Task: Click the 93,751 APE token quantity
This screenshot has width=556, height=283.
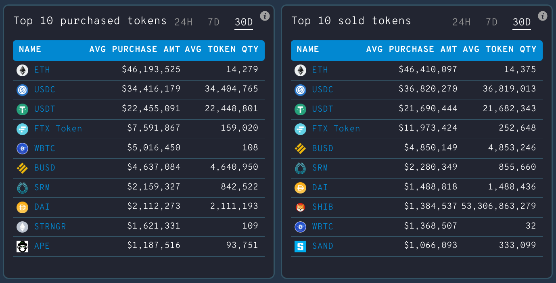Action: [x=242, y=246]
